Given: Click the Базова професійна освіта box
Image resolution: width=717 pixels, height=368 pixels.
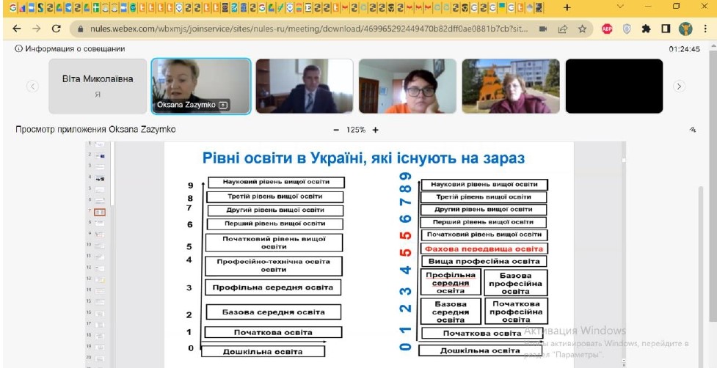Looking at the screenshot, I should (x=516, y=283).
